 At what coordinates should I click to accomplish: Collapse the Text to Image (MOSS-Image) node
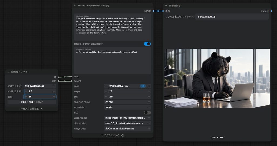[75, 6]
